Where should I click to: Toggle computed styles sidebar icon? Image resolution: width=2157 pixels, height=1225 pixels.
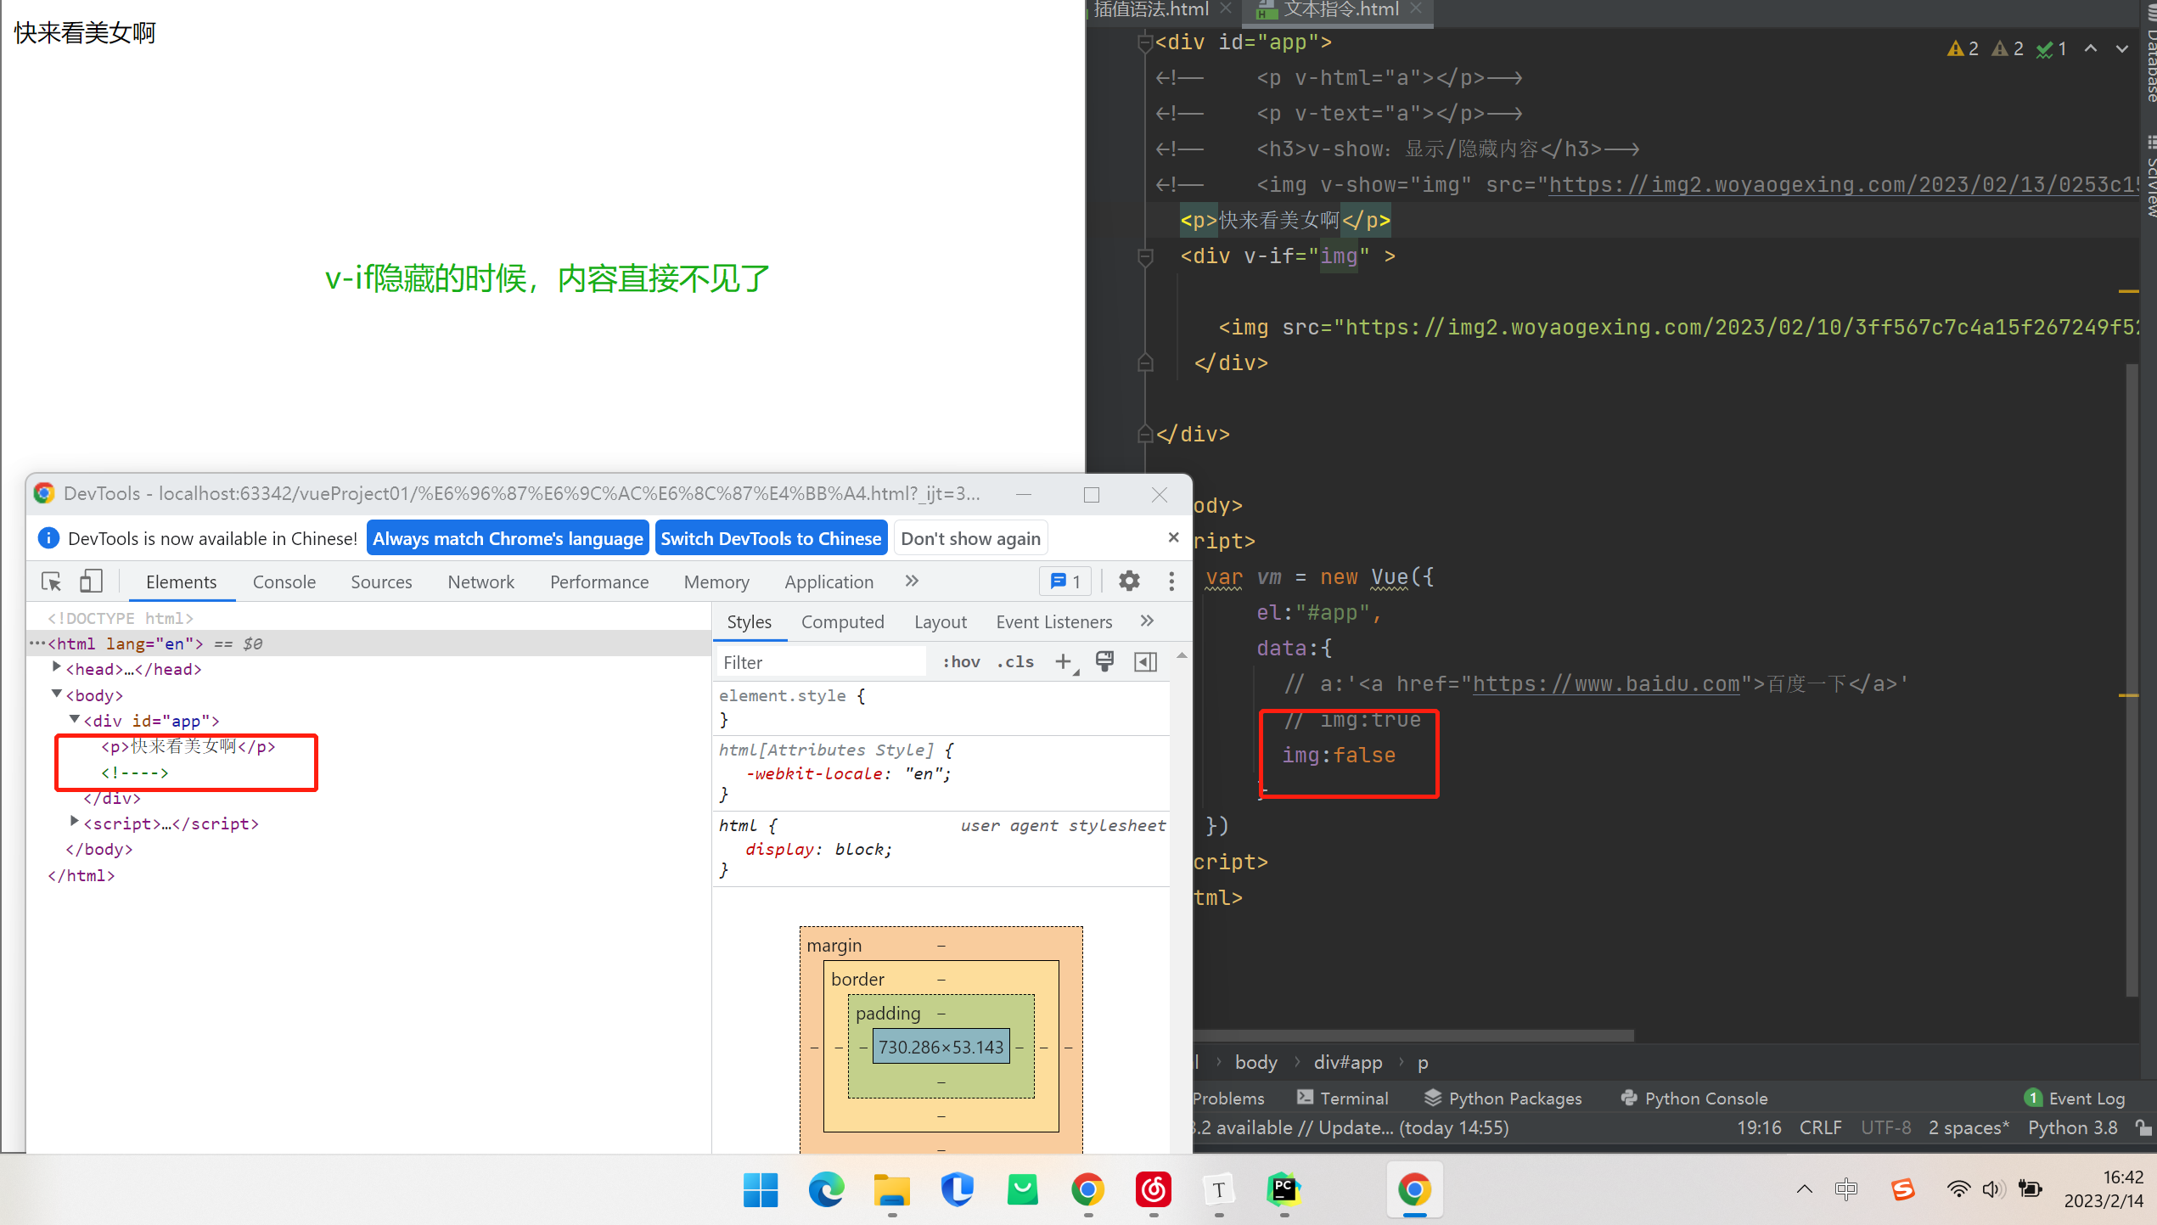(x=1146, y=662)
